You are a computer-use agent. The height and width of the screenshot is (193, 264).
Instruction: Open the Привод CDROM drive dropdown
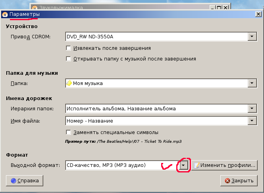252,37
